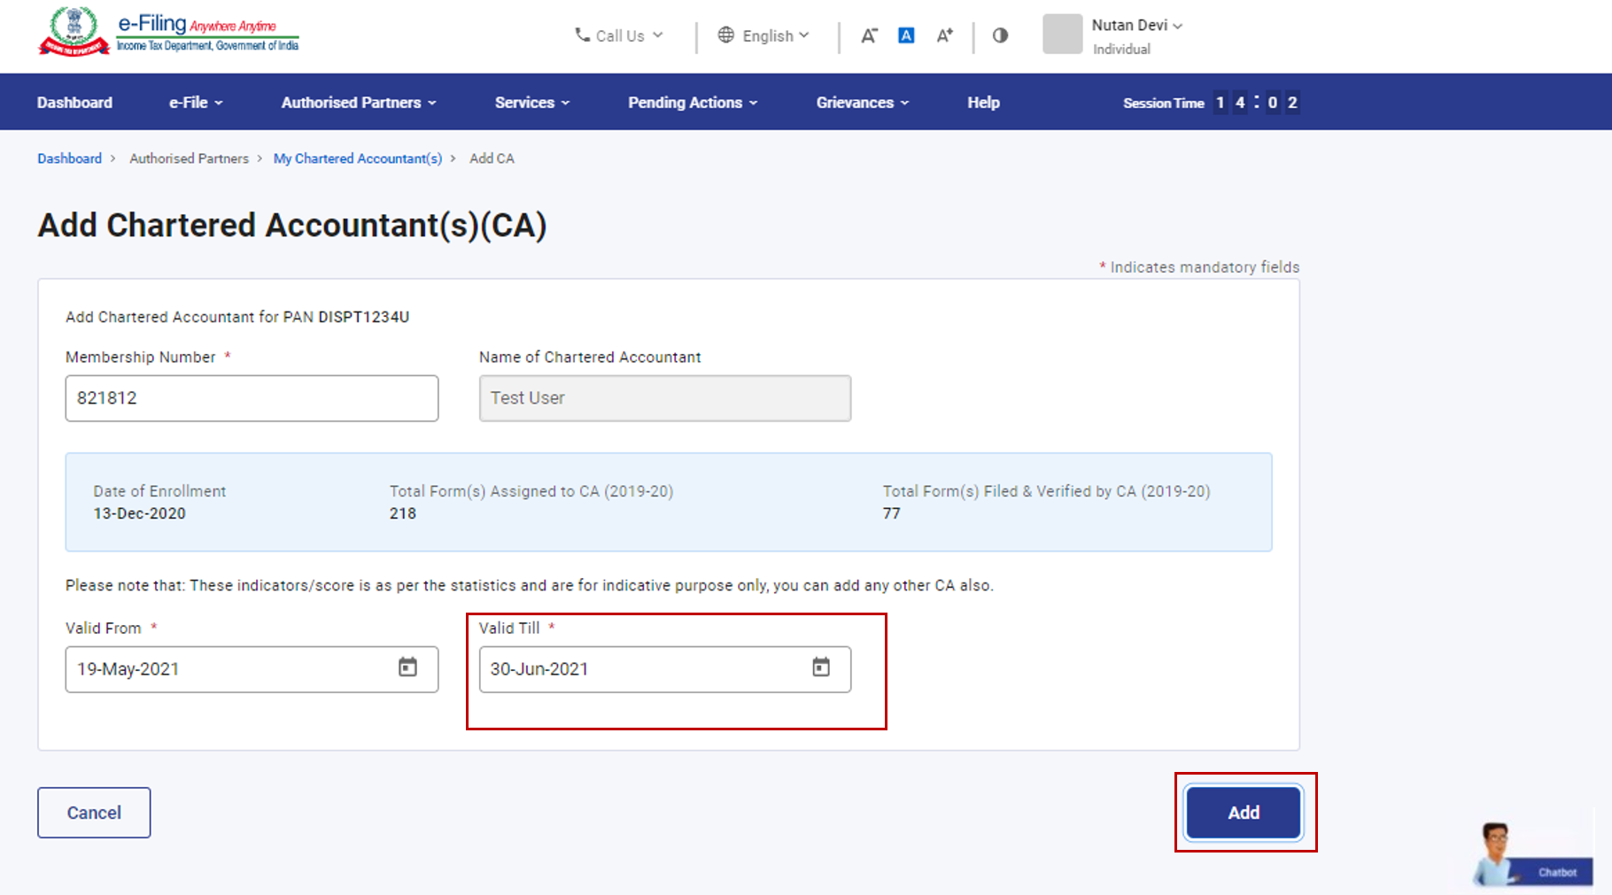Expand the Services menu
This screenshot has width=1612, height=895.
[531, 103]
